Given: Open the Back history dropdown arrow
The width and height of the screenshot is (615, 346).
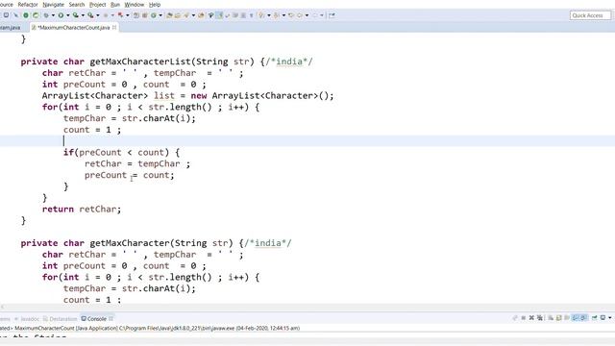Looking at the screenshot, I should coord(307,15).
